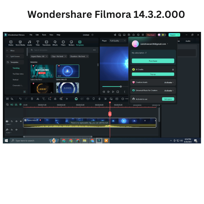Image resolution: width=204 pixels, height=204 pixels.
Task: Select the crop tool in timeline toolbar
Action: point(50,99)
